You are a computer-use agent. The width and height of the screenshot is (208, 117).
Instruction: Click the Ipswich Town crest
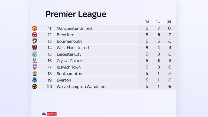pos(35,67)
